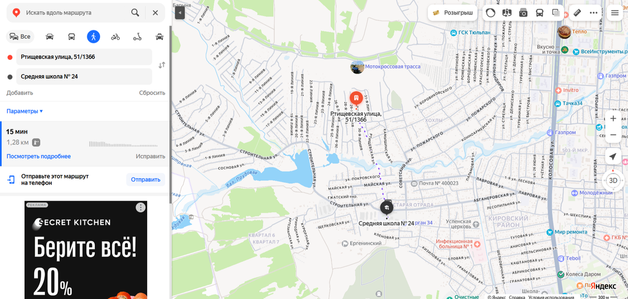Open Посмотреть подробнее route details

[x=38, y=156]
